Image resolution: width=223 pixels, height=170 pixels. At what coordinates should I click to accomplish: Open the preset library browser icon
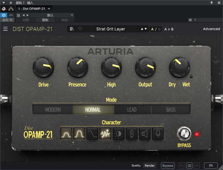(x=72, y=29)
